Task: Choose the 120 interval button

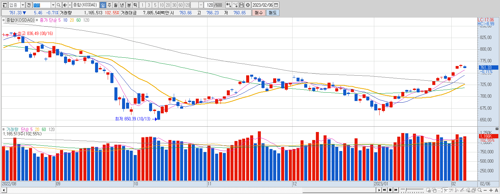Action: click(x=187, y=5)
